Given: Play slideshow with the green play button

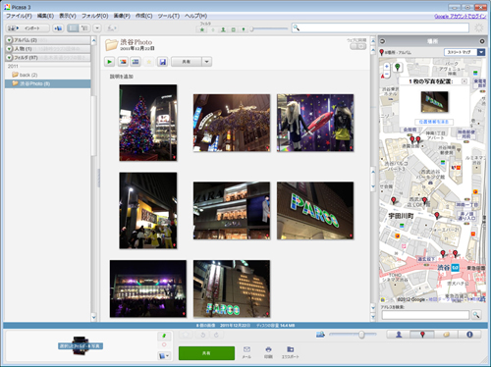Looking at the screenshot, I should (x=109, y=62).
